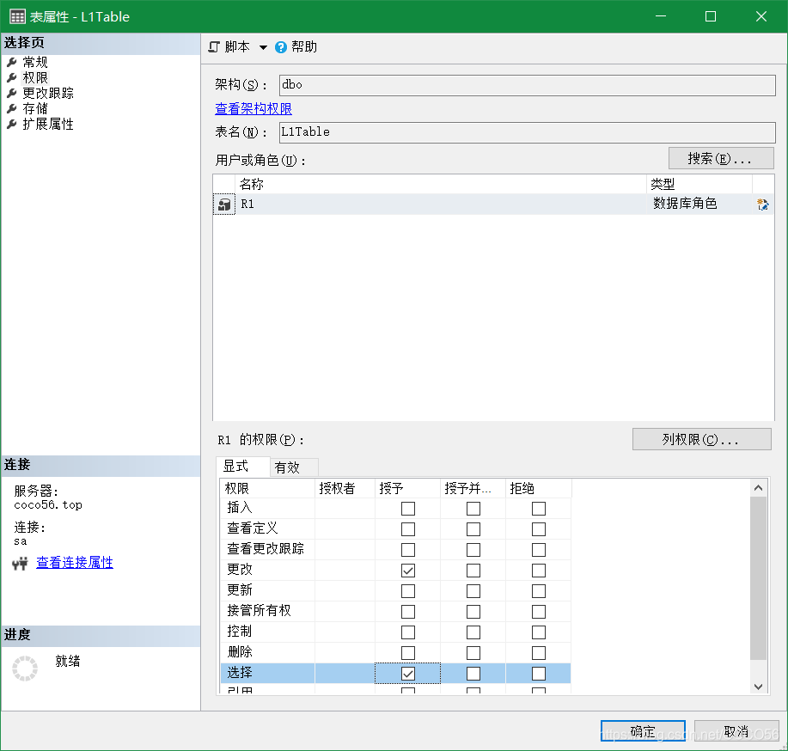Click the edit-permissions icon beside 数据库角色 row

click(761, 204)
